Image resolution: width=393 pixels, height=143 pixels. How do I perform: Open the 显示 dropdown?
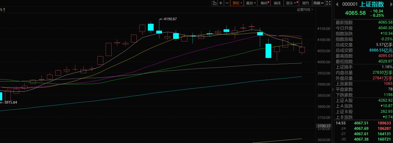click(x=291, y=3)
